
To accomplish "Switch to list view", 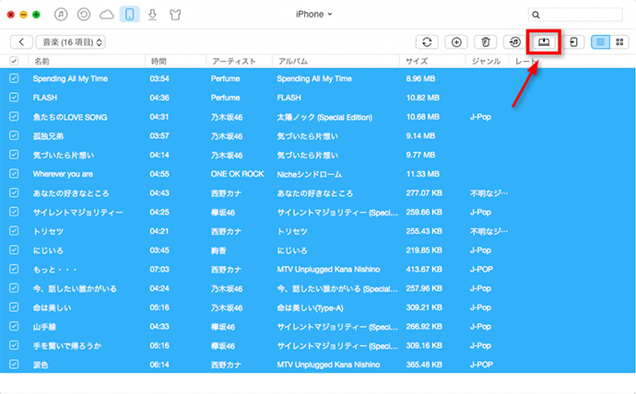I will click(x=600, y=42).
